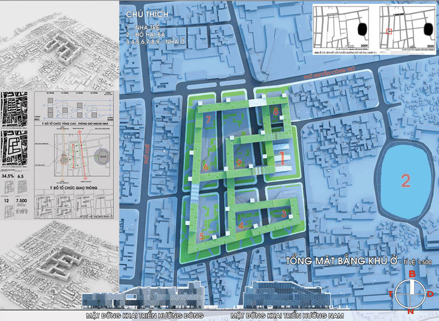Click block number 5 marker
Screen dimensions: 439x321
201,236
